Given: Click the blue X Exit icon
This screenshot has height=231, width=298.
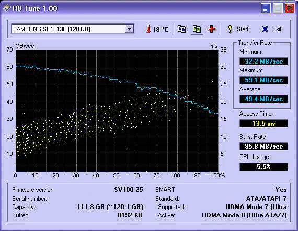Looking at the screenshot, I should click(x=265, y=29).
